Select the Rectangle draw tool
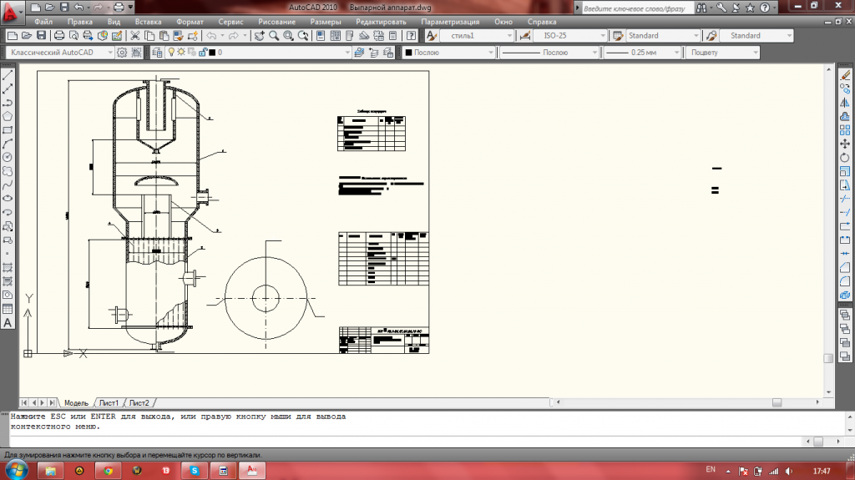 point(8,130)
